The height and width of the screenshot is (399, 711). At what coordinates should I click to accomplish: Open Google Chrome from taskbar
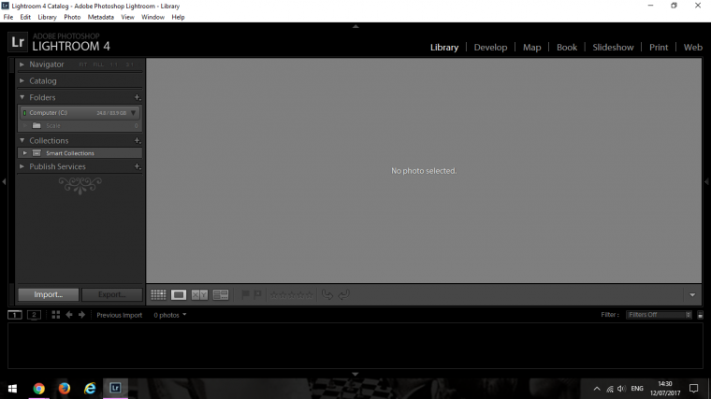39,389
